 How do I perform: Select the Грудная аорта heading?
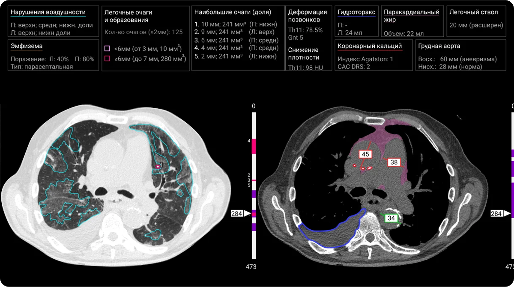click(x=439, y=46)
